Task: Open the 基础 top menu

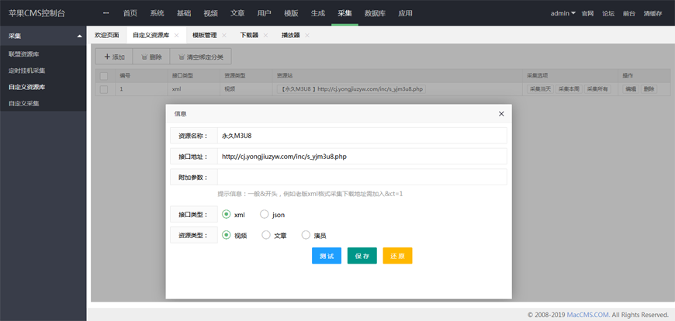Action: coord(184,13)
